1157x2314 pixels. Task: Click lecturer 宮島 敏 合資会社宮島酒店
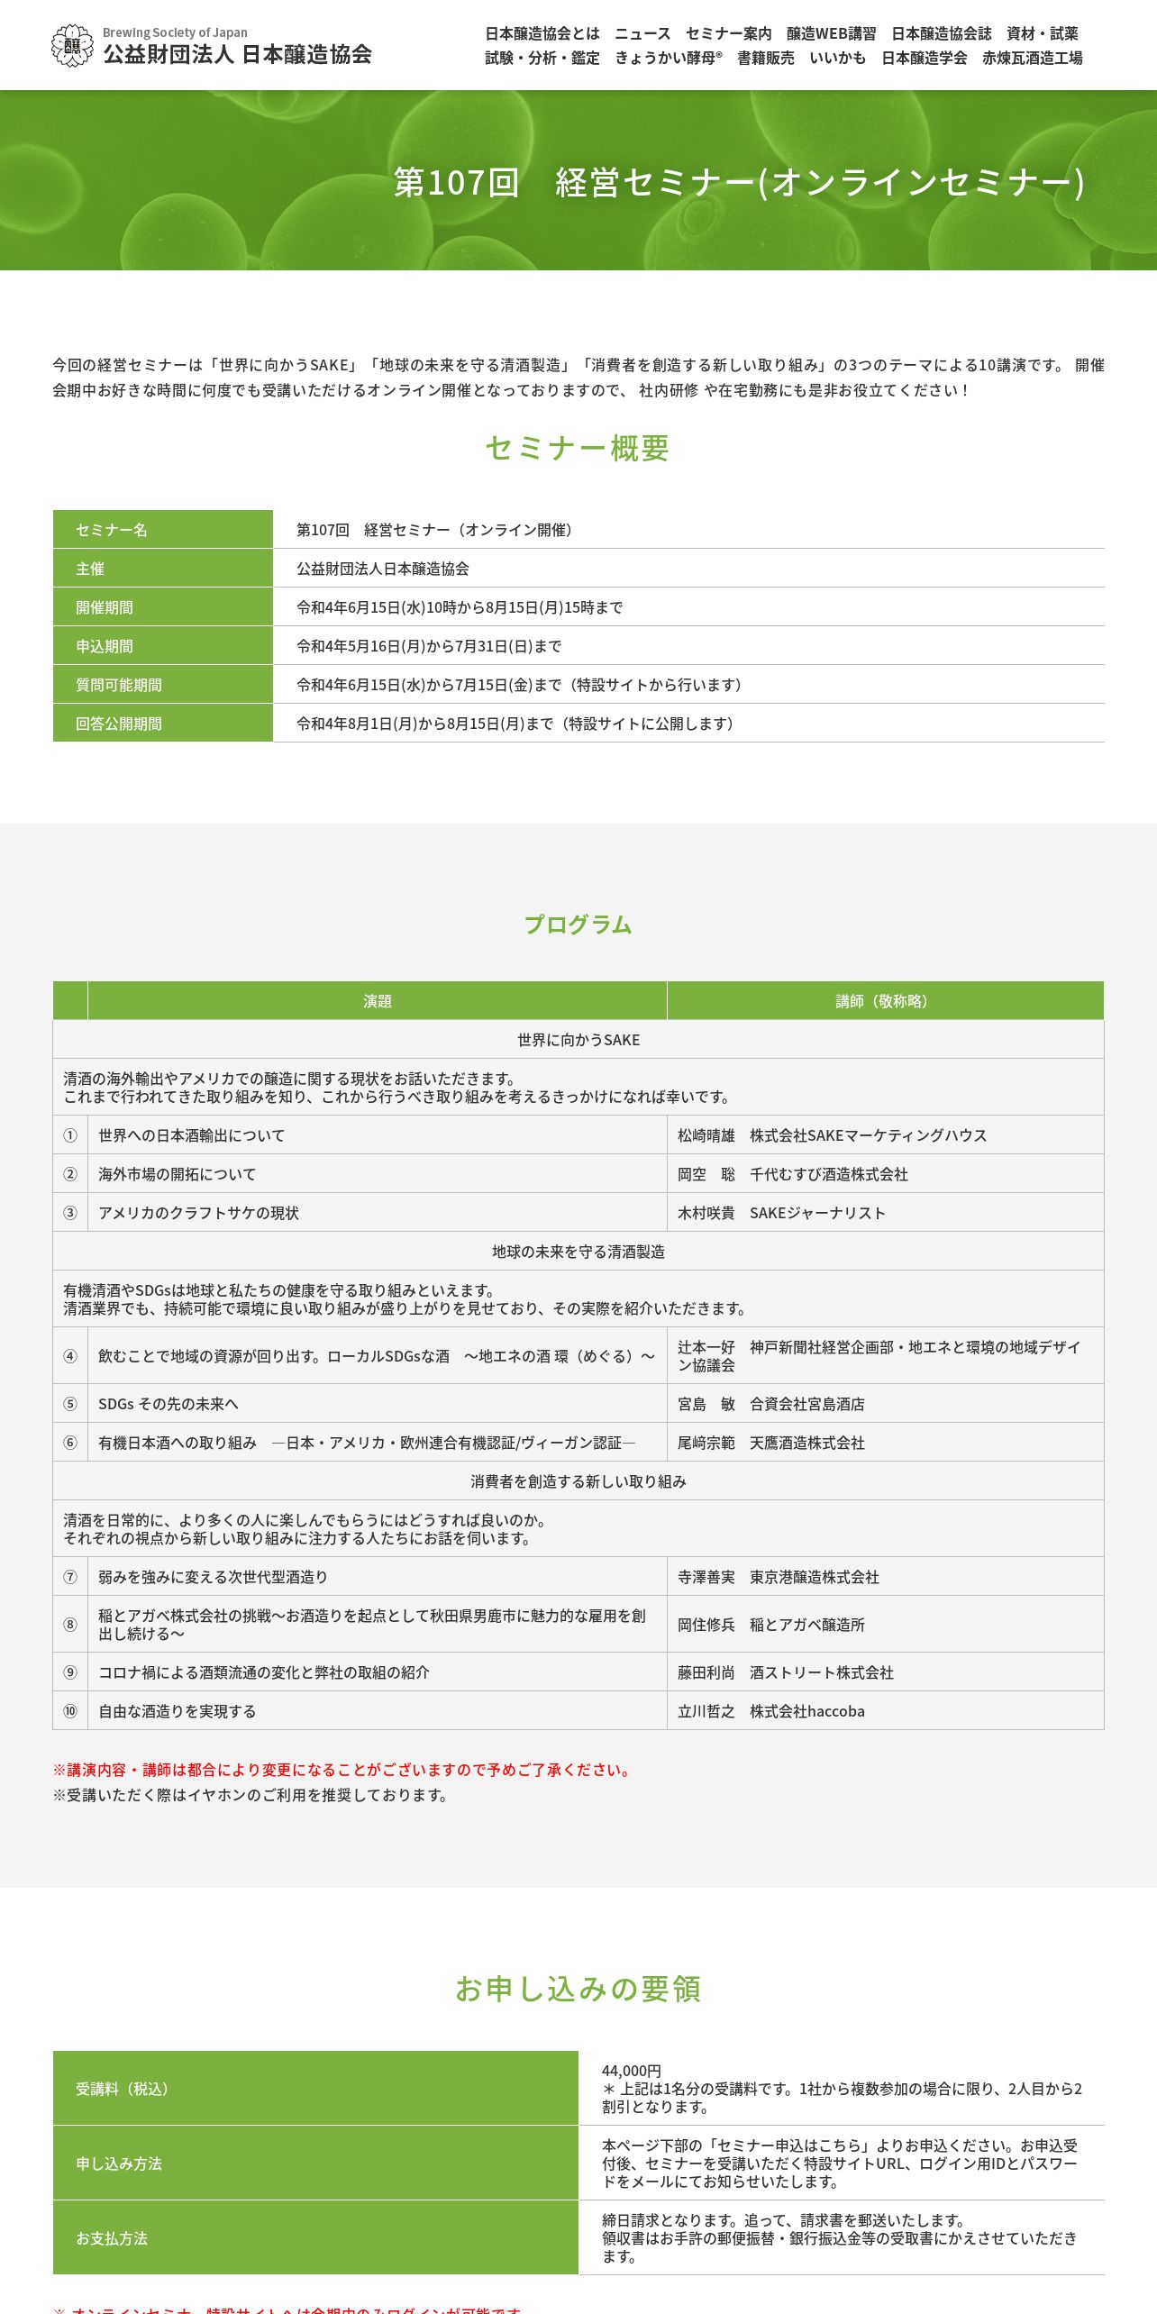pyautogui.click(x=771, y=1404)
